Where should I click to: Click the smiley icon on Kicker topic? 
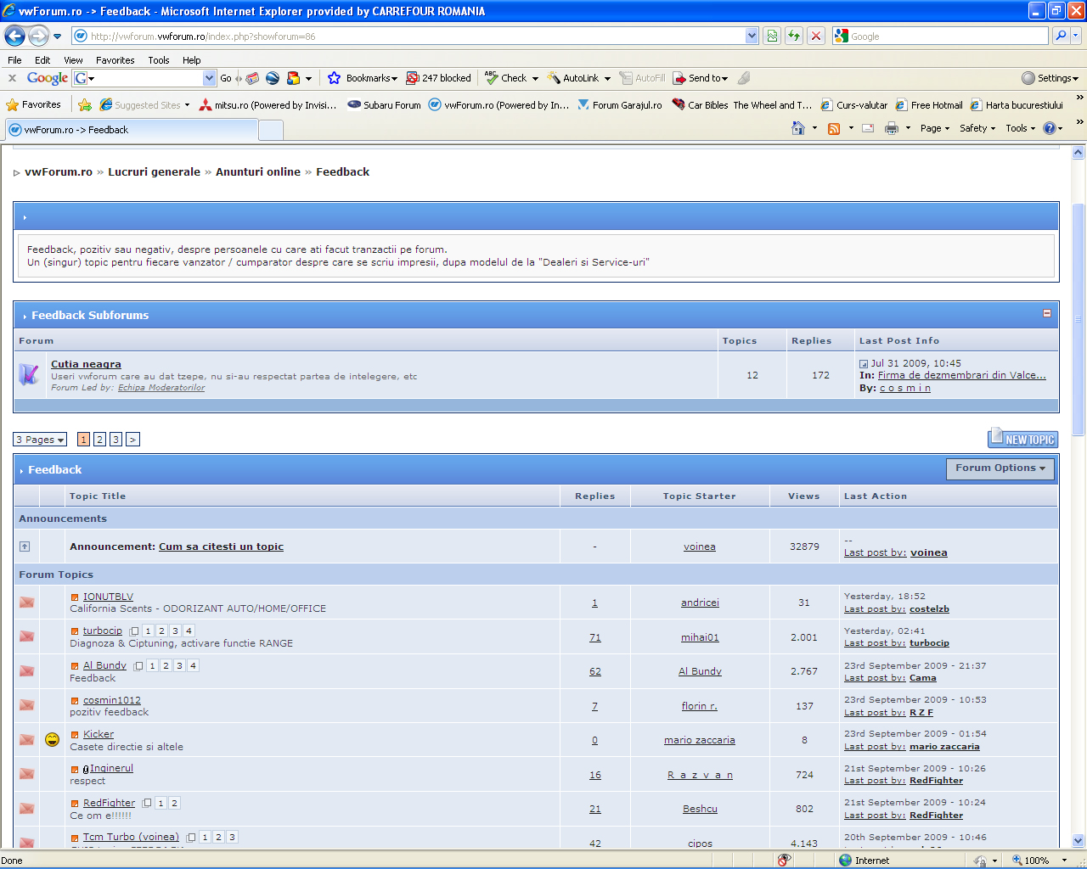pos(52,739)
